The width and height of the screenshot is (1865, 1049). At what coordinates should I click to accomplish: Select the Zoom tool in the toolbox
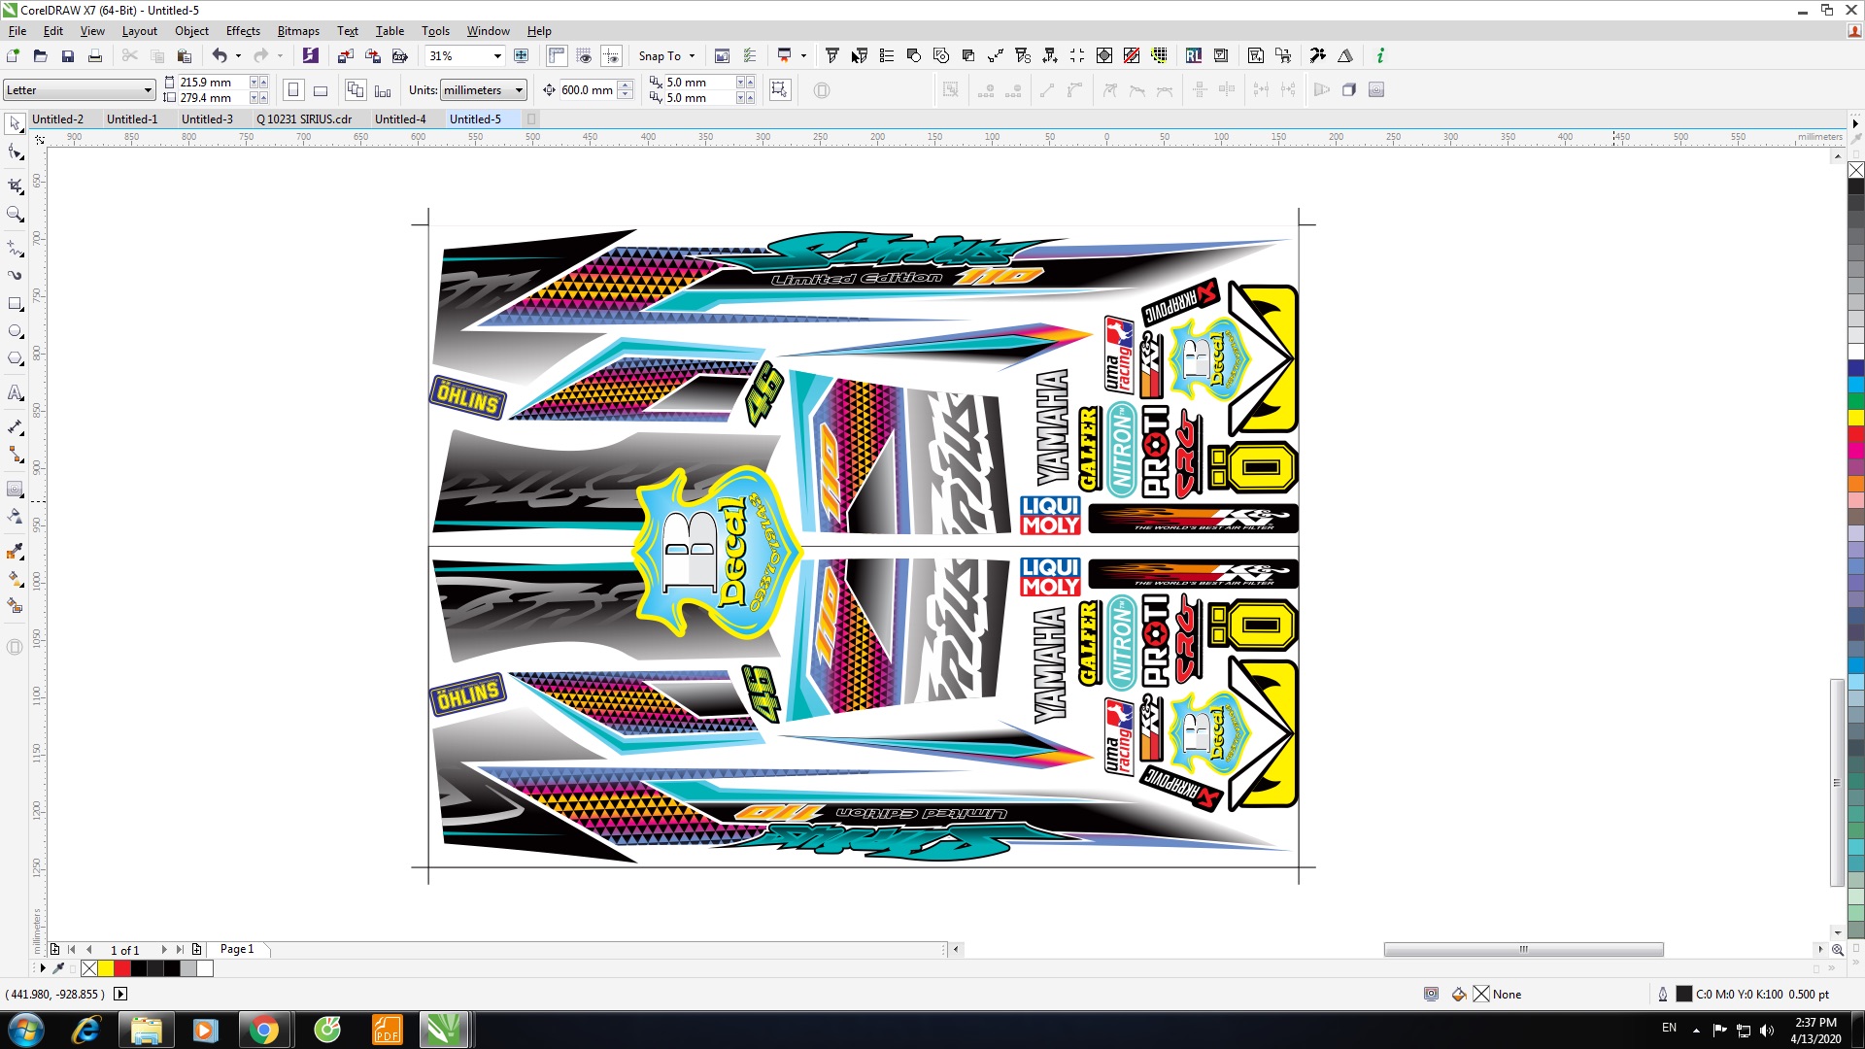(x=15, y=214)
